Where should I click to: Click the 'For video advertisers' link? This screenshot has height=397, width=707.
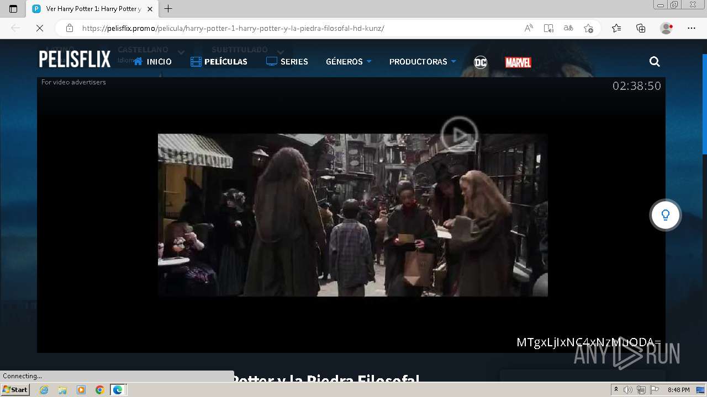tap(73, 82)
